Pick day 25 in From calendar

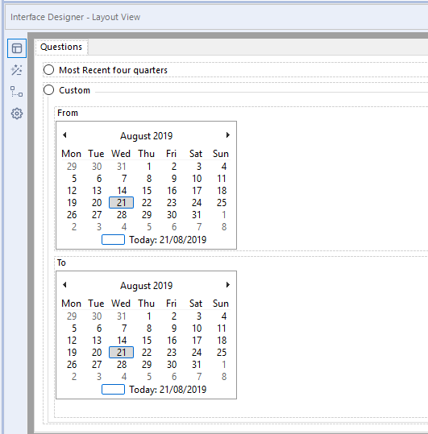(x=222, y=203)
